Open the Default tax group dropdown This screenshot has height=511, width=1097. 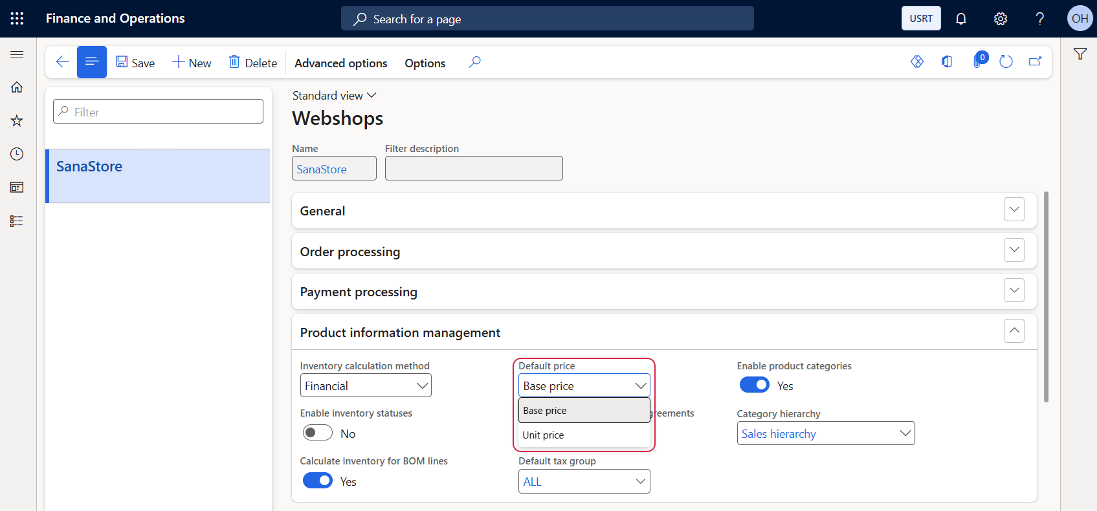pos(584,481)
